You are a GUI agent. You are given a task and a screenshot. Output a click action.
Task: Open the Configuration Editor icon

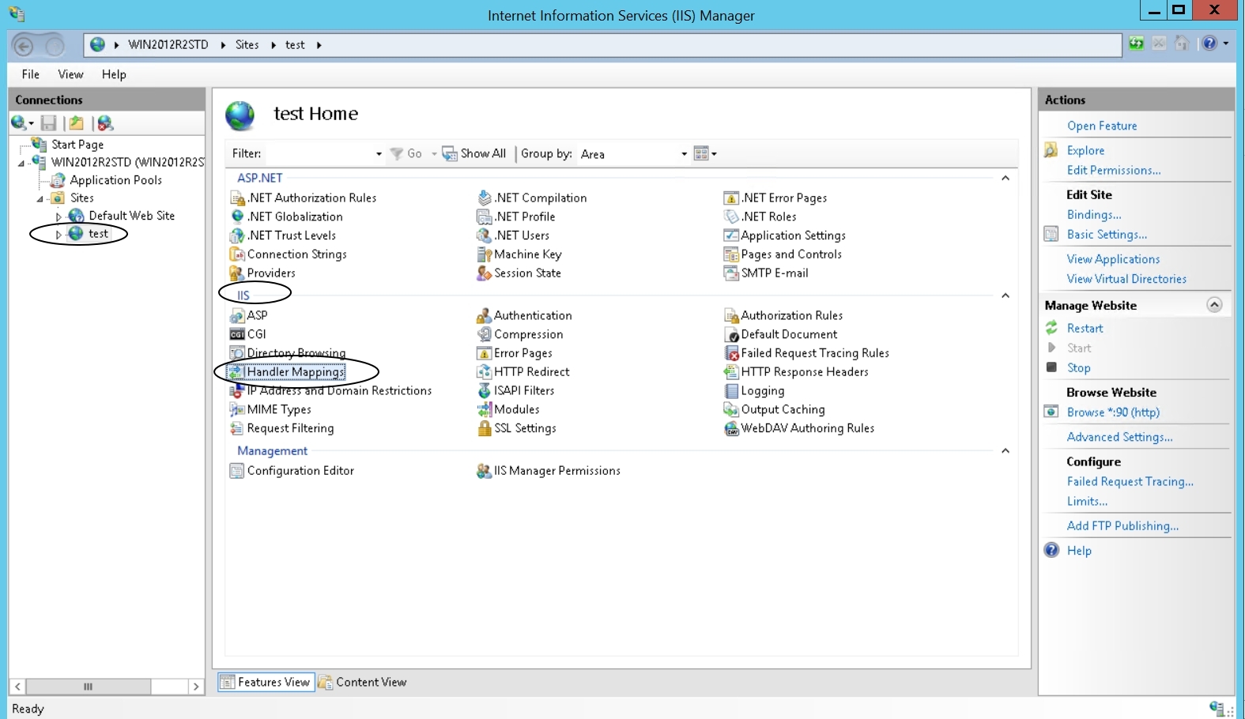pyautogui.click(x=237, y=471)
